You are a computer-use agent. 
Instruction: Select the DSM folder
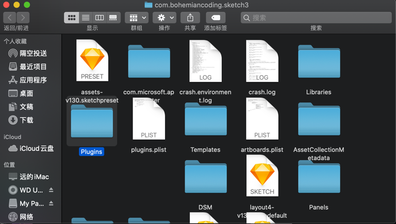pos(206,176)
